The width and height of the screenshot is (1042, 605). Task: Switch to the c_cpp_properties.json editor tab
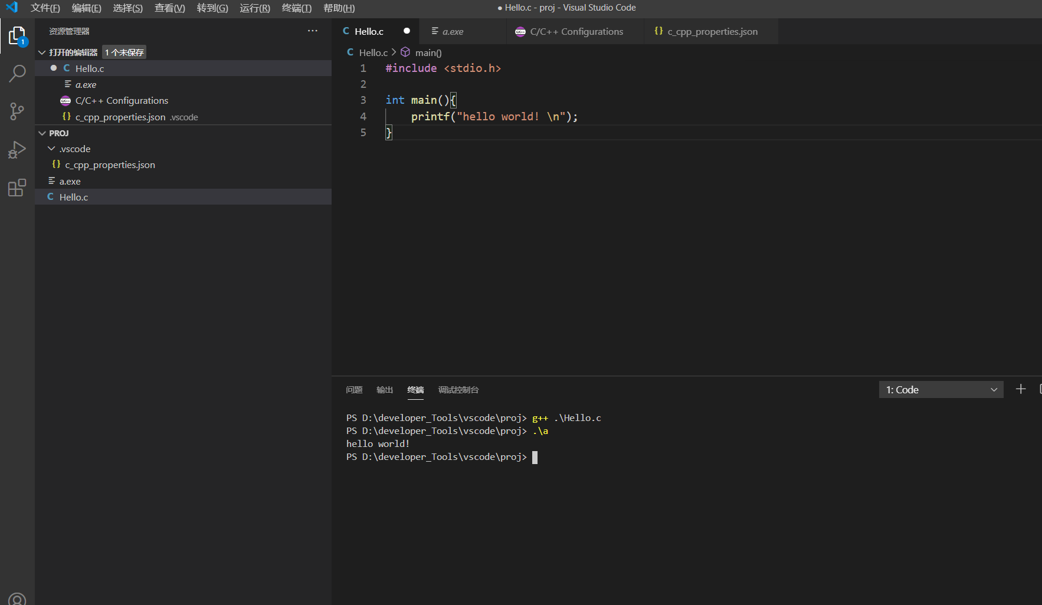712,31
